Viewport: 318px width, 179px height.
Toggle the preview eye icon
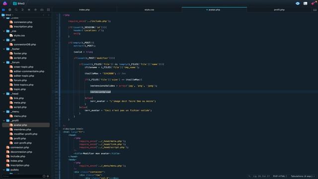coord(298,3)
